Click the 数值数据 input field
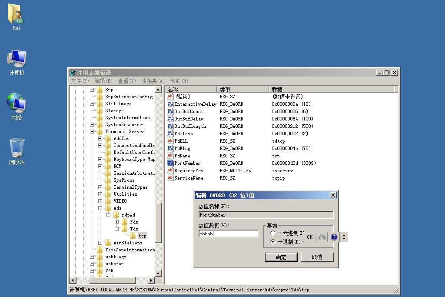Image resolution: width=445 pixels, height=297 pixels. coord(229,234)
